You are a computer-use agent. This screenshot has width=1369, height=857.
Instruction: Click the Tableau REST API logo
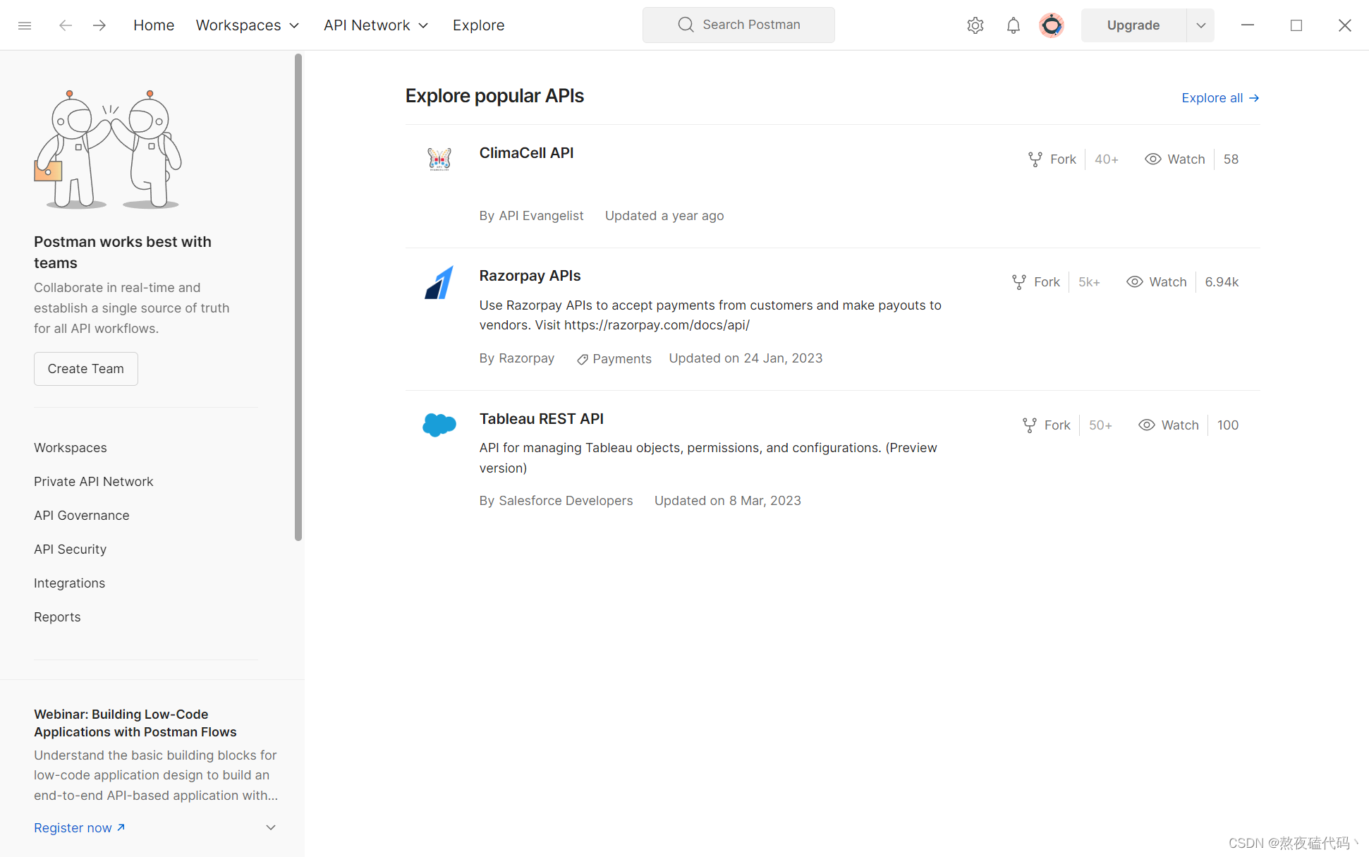(x=439, y=425)
